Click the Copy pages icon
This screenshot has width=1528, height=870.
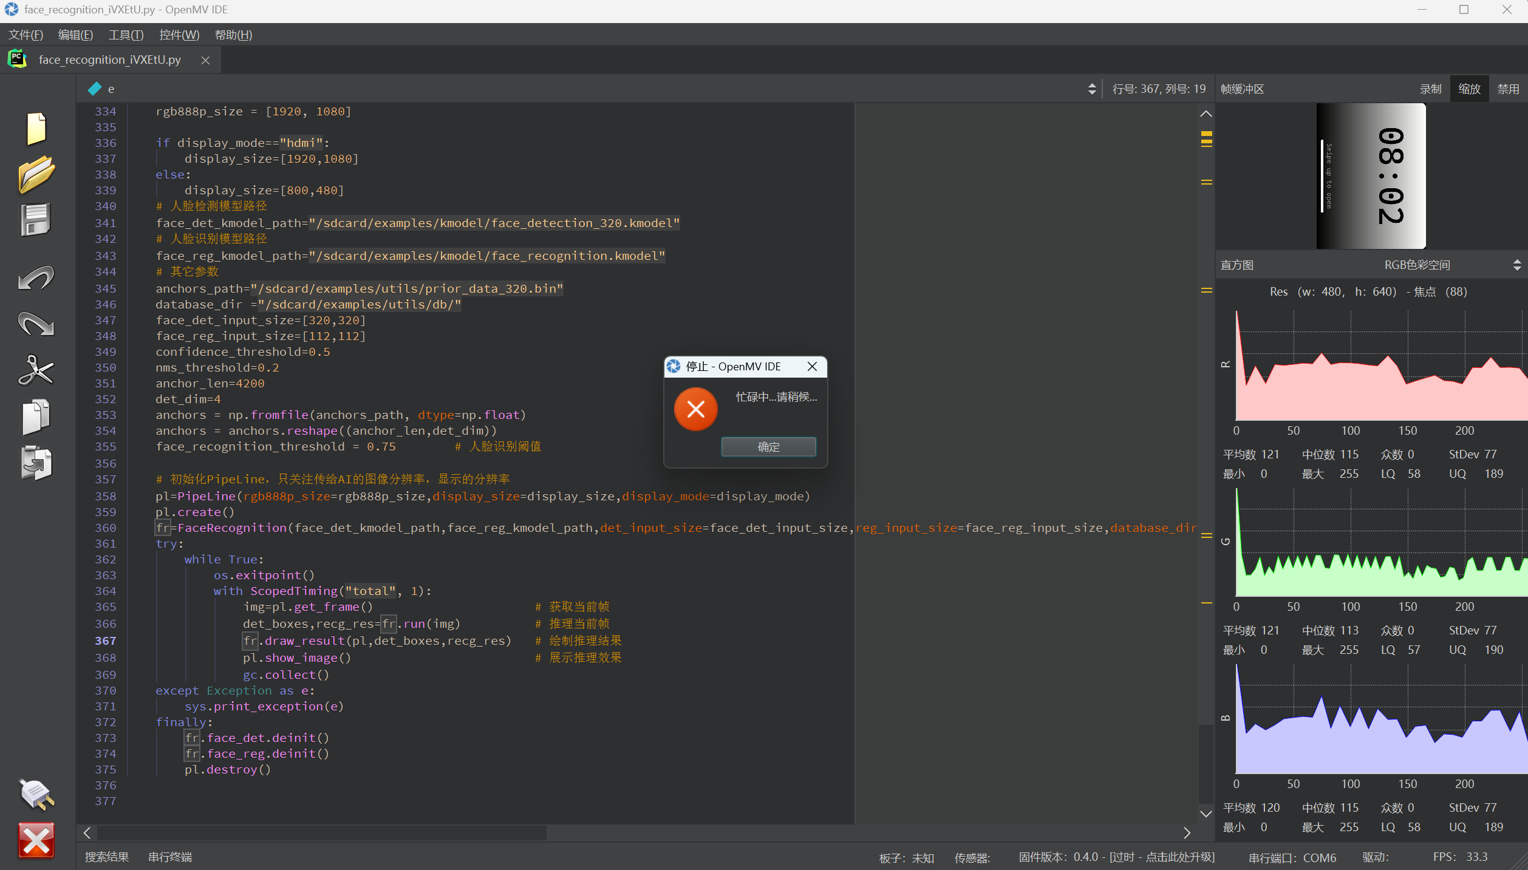pos(36,417)
